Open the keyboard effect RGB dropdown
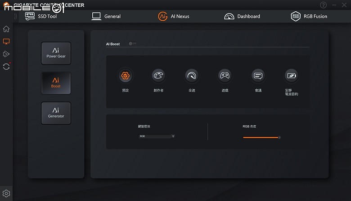The width and height of the screenshot is (351, 201). coord(157,136)
